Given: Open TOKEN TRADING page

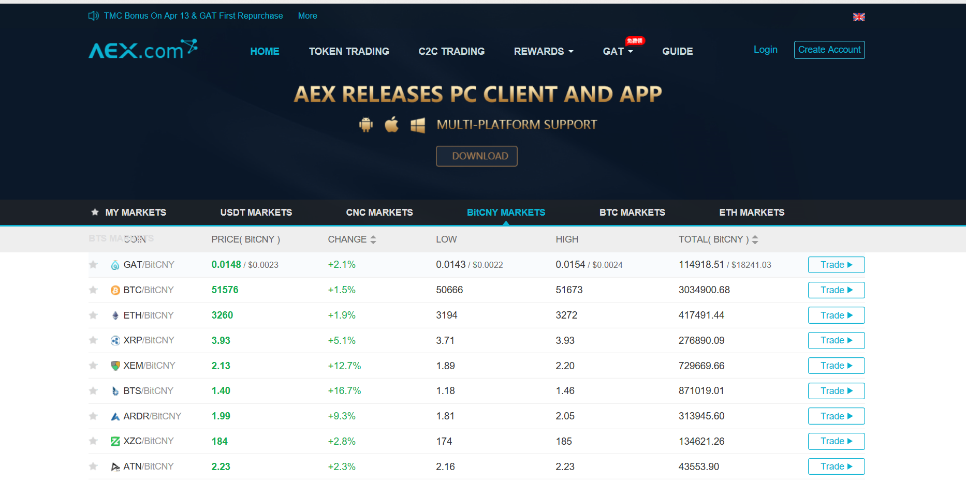Looking at the screenshot, I should pos(349,51).
